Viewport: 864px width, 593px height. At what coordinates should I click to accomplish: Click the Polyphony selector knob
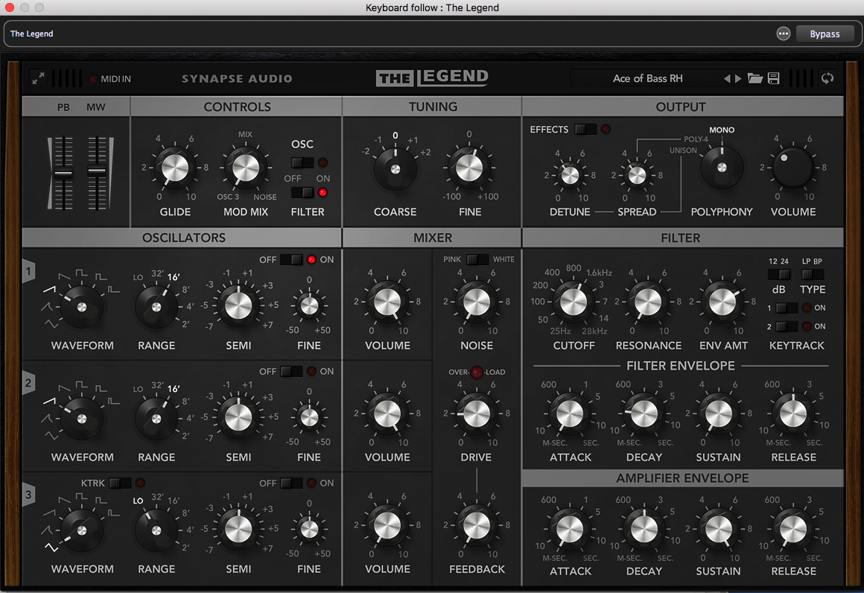[722, 168]
